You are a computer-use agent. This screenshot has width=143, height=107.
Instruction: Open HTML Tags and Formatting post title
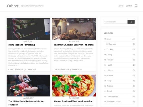(21, 45)
